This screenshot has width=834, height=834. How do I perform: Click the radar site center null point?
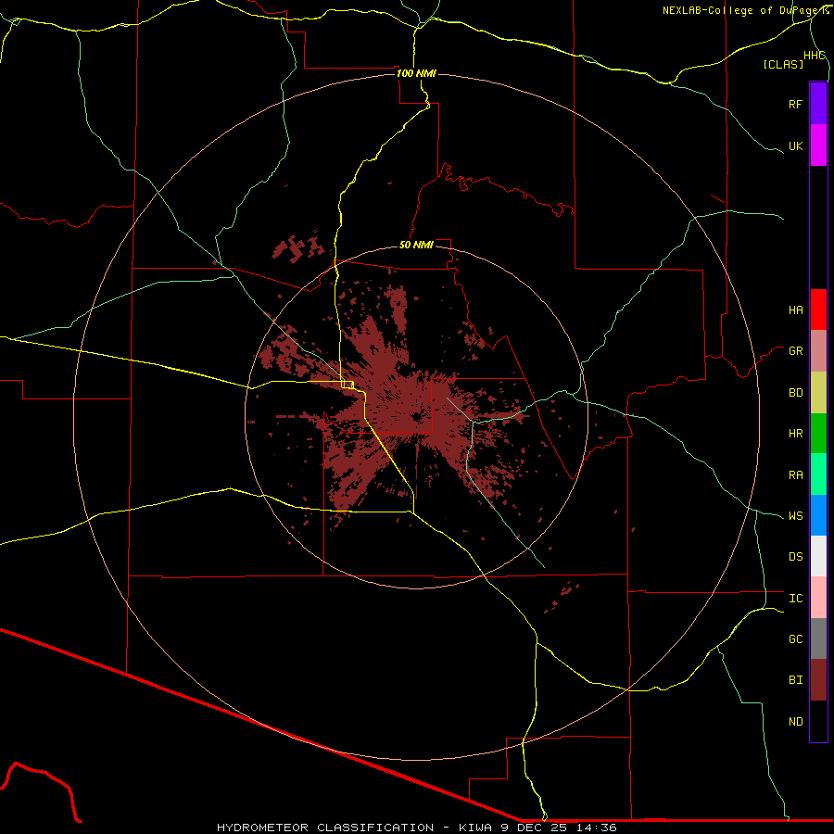click(416, 418)
